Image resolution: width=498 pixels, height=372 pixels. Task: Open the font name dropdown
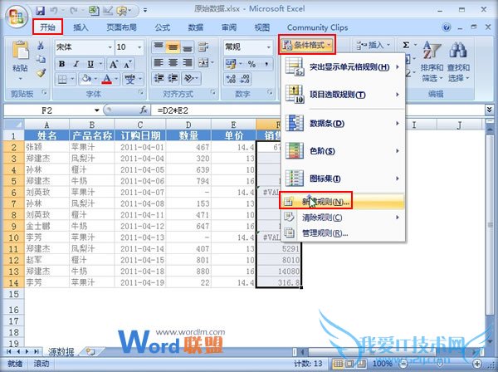[110, 47]
